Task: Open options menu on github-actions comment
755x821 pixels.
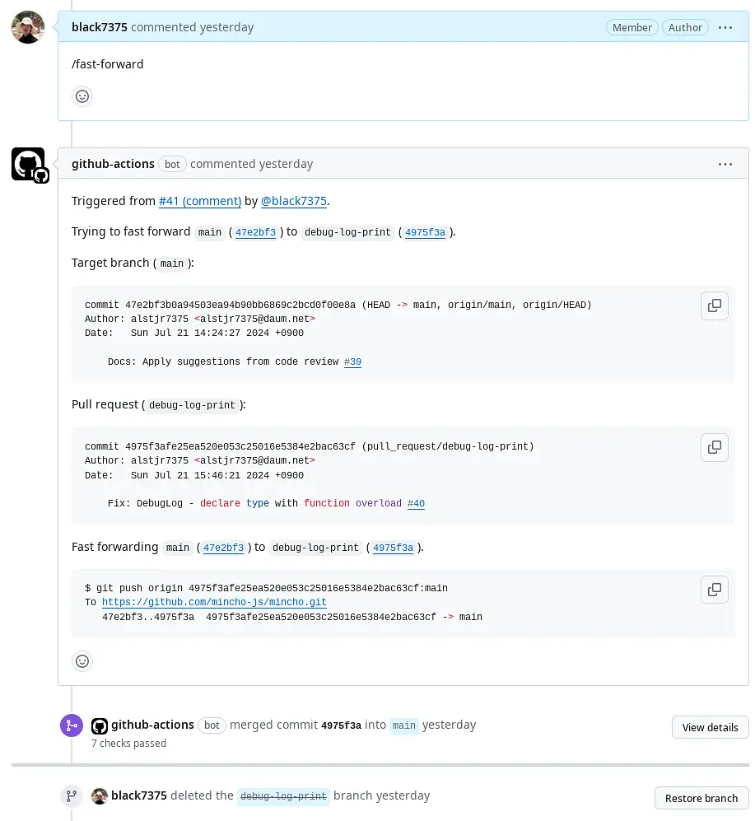Action: (x=725, y=165)
